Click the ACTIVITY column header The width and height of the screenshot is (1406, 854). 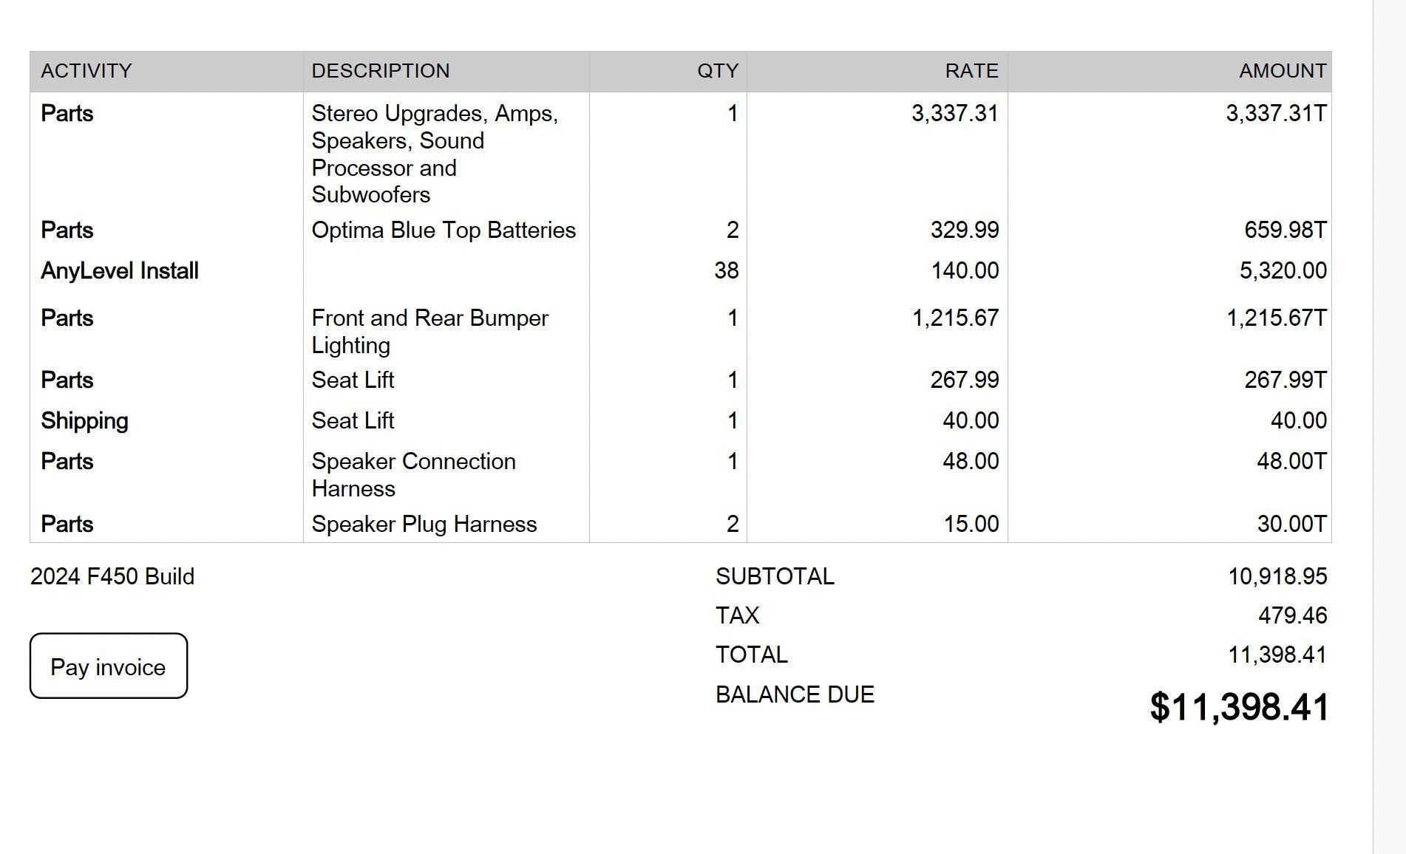(86, 71)
